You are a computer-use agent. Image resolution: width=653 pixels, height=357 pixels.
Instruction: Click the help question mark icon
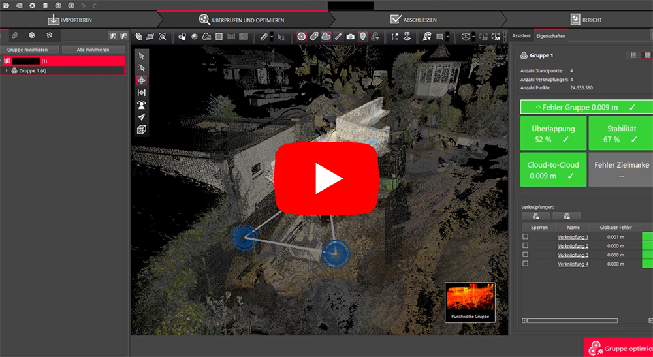tap(58, 5)
